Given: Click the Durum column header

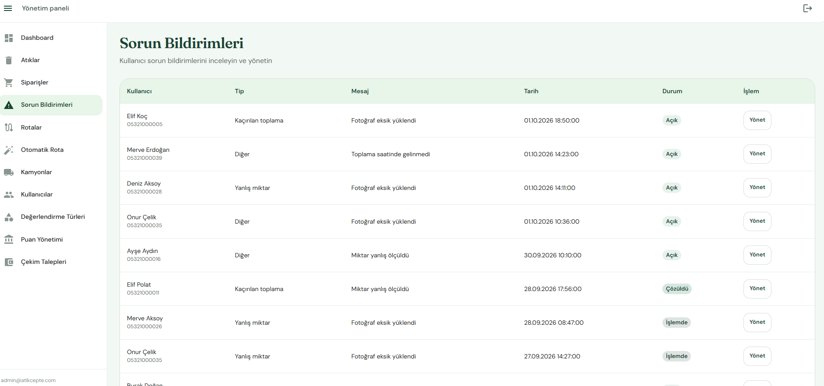Looking at the screenshot, I should click(x=672, y=91).
